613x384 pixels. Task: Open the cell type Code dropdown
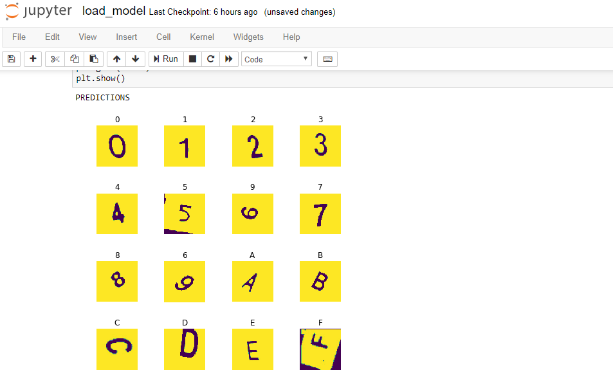point(277,59)
